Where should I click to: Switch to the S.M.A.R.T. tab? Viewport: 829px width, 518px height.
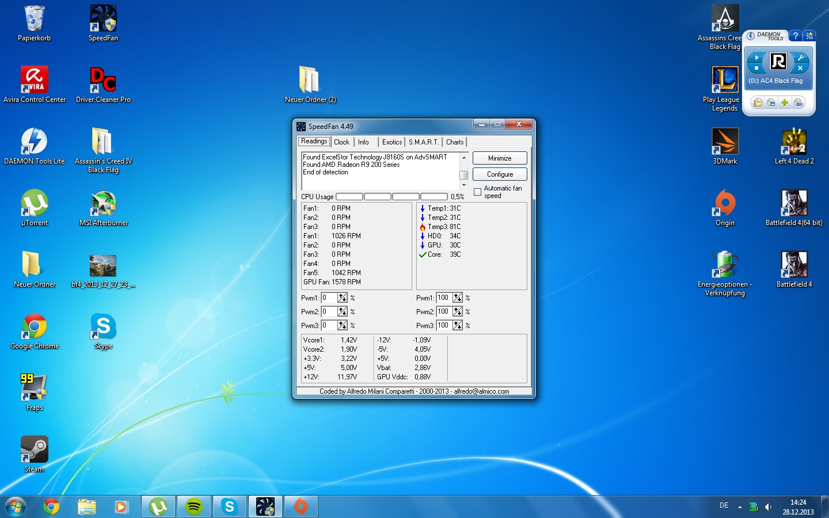pos(424,142)
